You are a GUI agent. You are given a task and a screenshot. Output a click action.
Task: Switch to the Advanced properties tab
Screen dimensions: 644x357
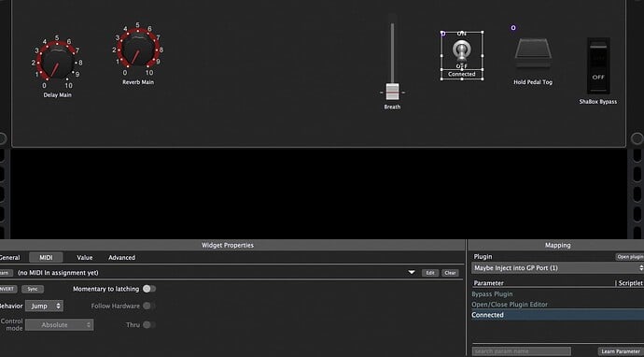pyautogui.click(x=121, y=257)
